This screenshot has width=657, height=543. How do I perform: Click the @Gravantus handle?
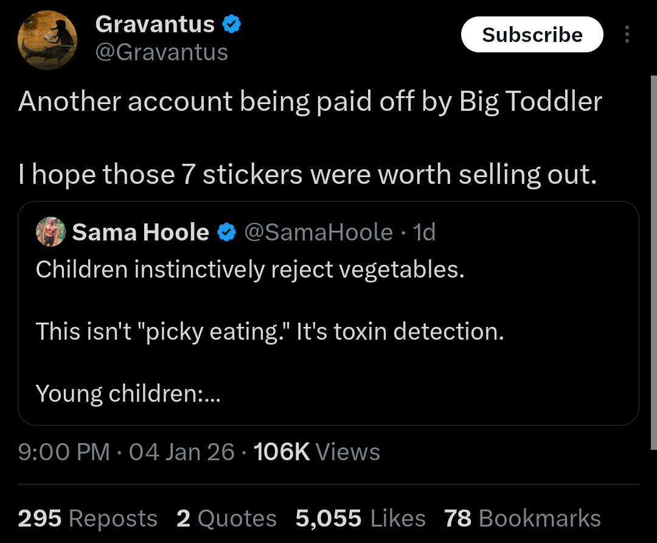tap(162, 52)
